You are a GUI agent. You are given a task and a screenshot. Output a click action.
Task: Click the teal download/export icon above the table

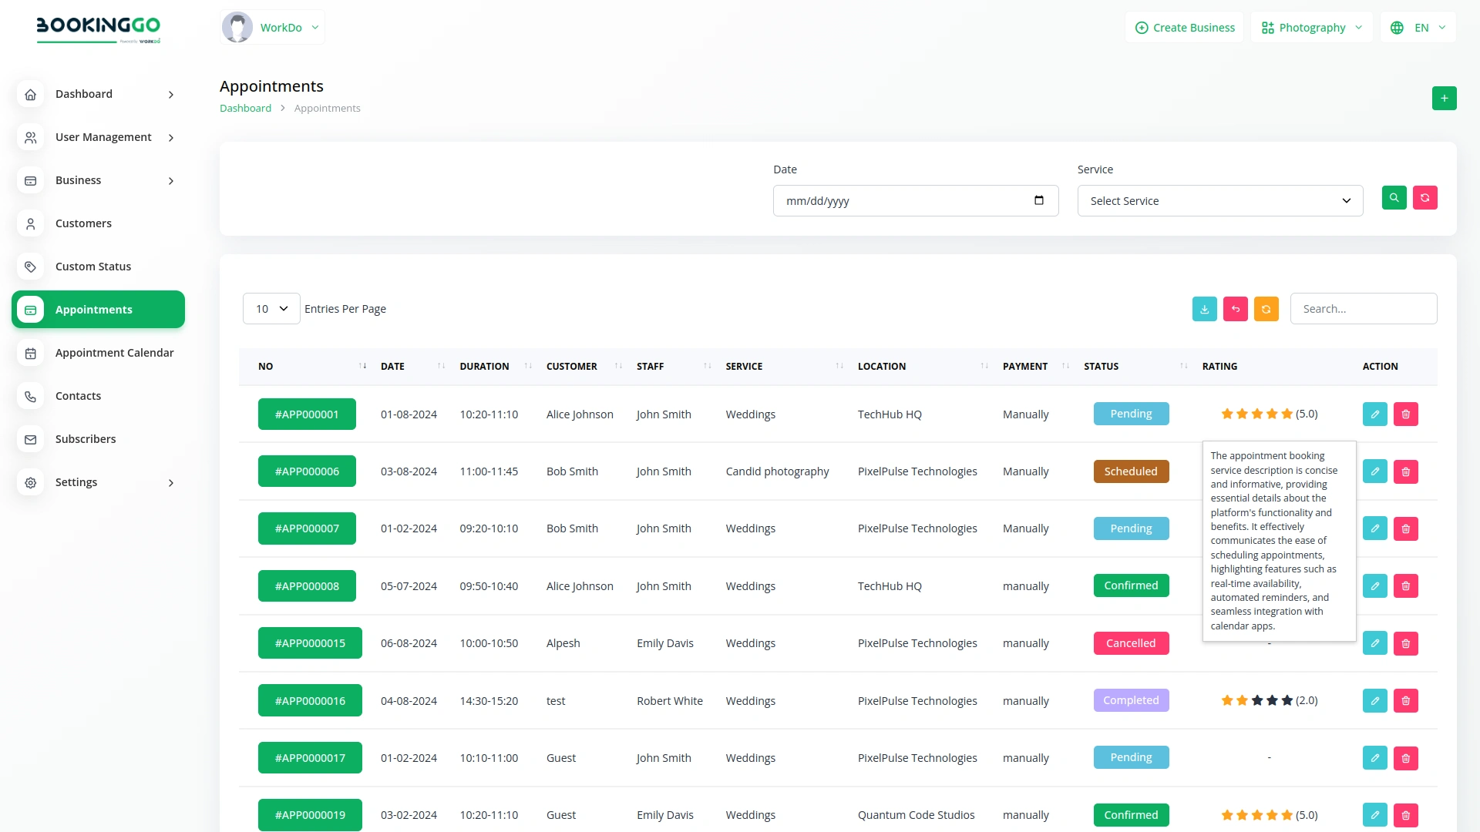coord(1204,308)
